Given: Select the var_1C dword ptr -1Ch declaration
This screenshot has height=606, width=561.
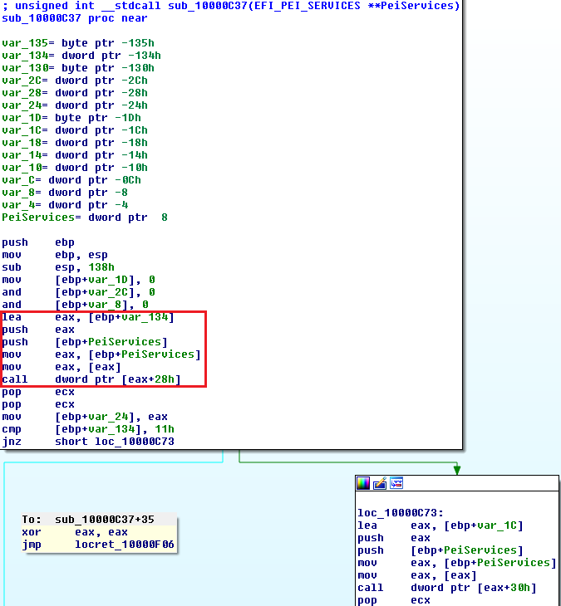Looking at the screenshot, I should click(x=75, y=130).
